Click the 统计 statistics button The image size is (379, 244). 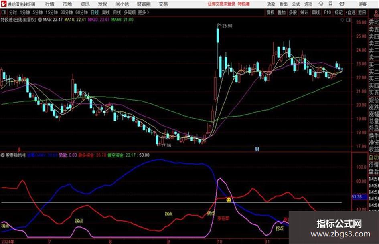pos(304,12)
